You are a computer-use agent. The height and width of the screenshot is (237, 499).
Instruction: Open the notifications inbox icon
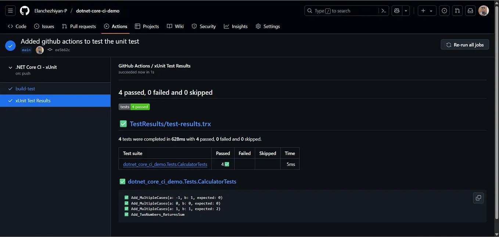coord(470,11)
